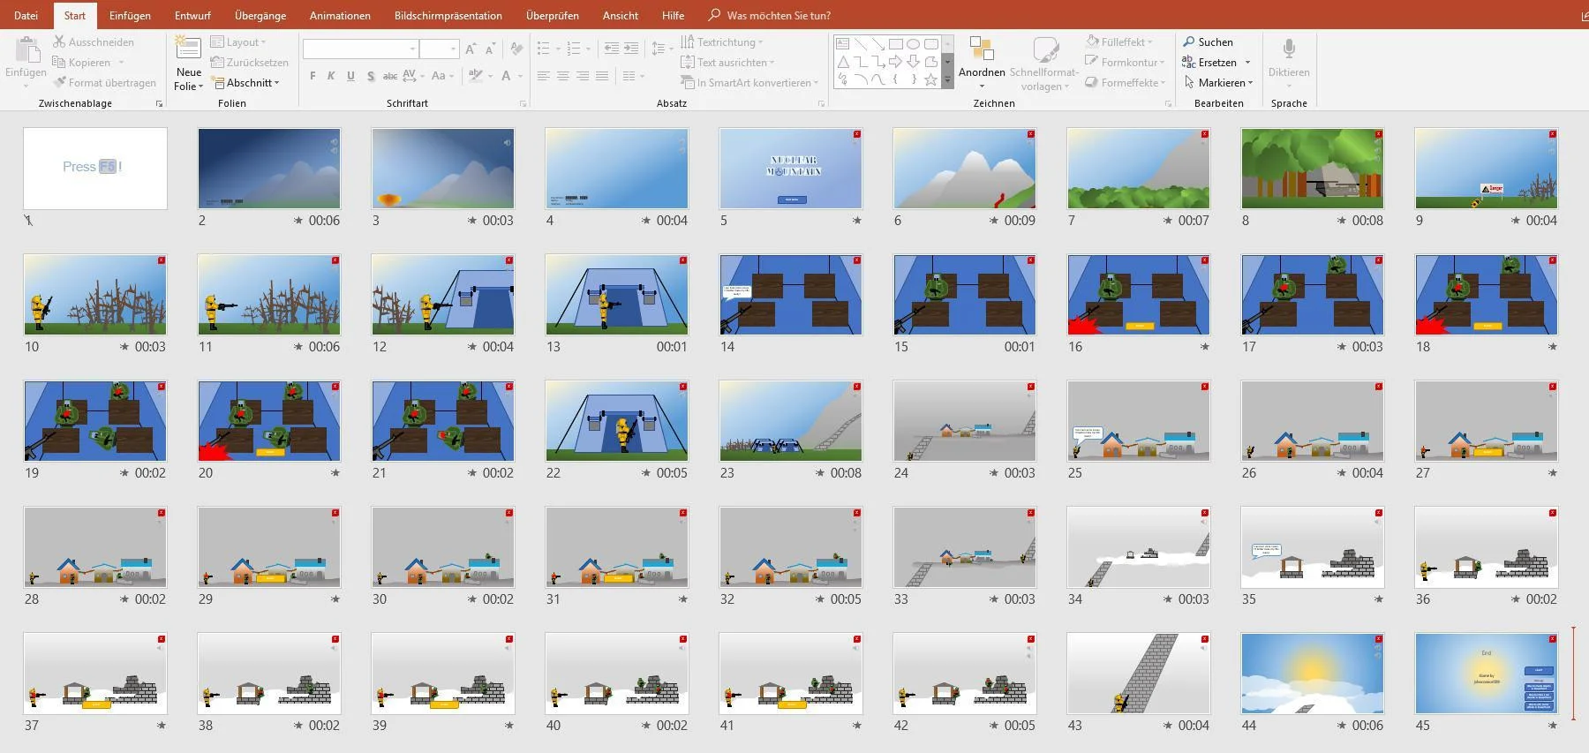This screenshot has width=1589, height=753.
Task: Choose the ellipse shape in Zeichnen group
Action: coord(913,43)
